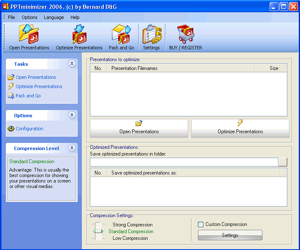Browse for output folder with the ... button

pos(283,162)
